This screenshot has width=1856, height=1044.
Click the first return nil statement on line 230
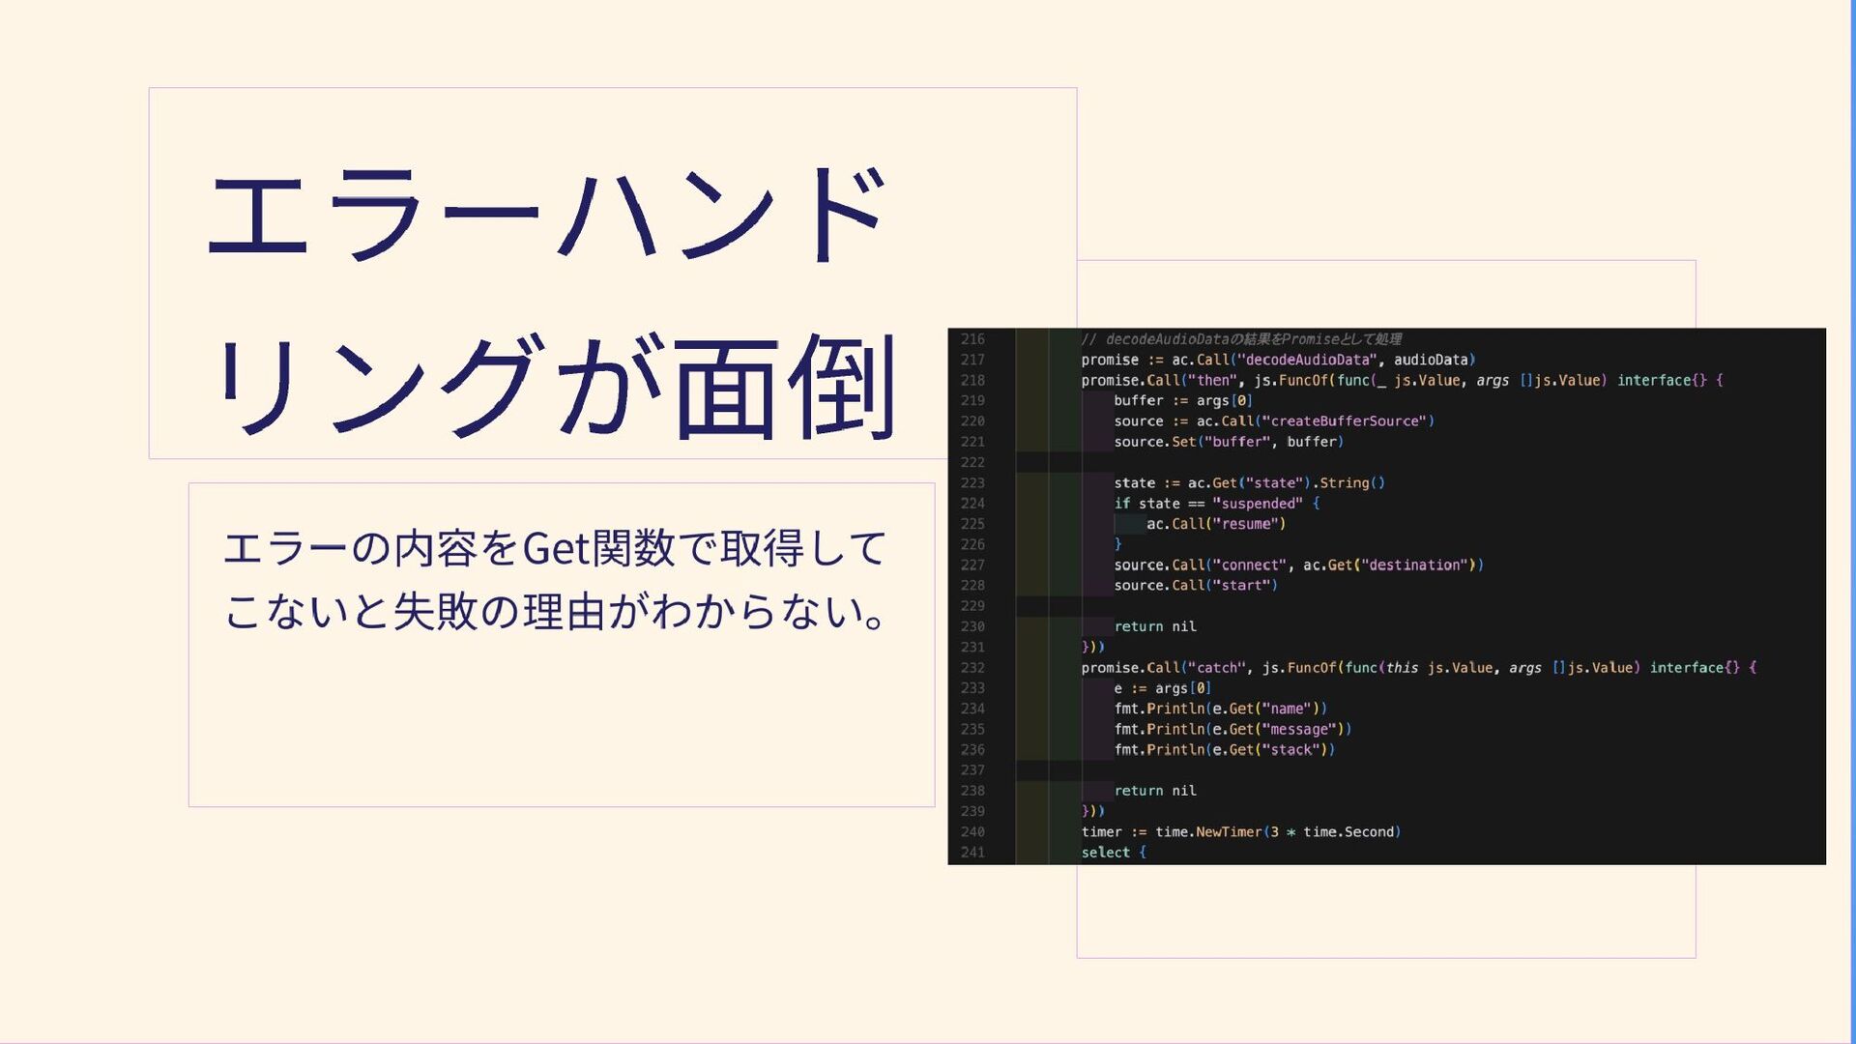pos(1155,626)
